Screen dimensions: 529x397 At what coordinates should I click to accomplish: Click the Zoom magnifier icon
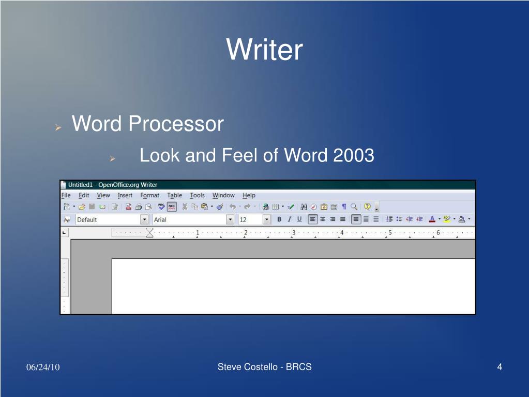pyautogui.click(x=354, y=207)
